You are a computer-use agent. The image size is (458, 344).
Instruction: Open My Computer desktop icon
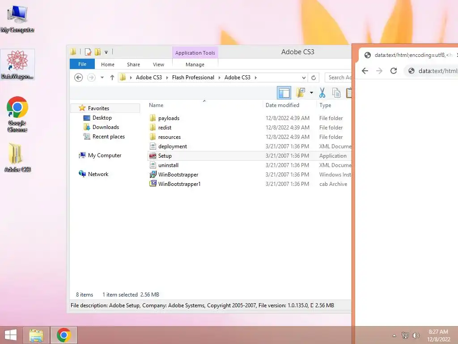17,18
